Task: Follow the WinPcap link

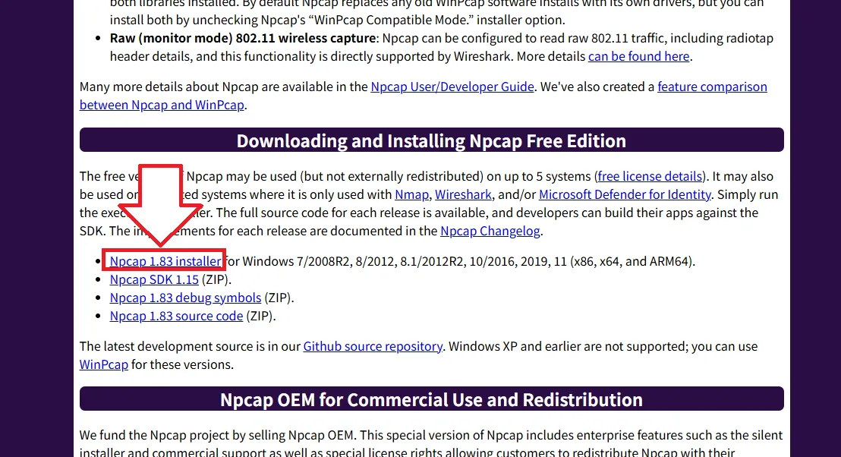Action: pos(103,364)
